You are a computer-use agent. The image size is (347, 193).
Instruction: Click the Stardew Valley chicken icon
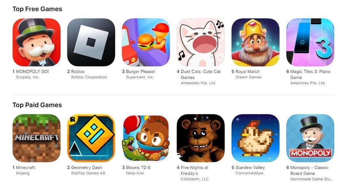click(255, 138)
